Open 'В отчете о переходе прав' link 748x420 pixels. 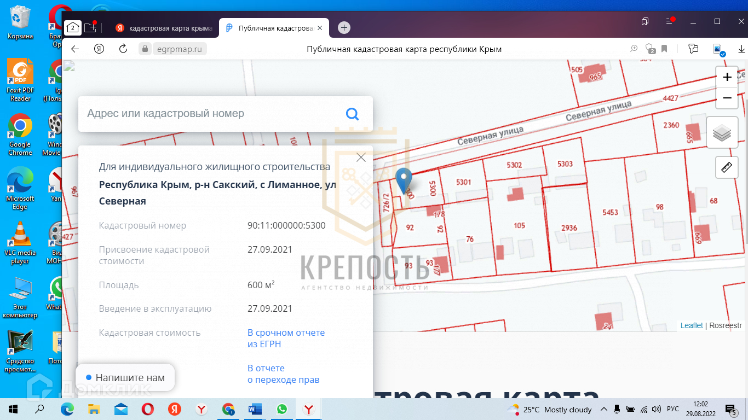(283, 374)
